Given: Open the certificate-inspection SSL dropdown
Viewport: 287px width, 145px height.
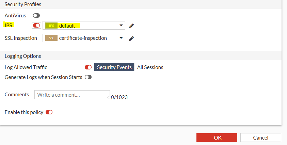Looking at the screenshot, I should tap(89, 38).
